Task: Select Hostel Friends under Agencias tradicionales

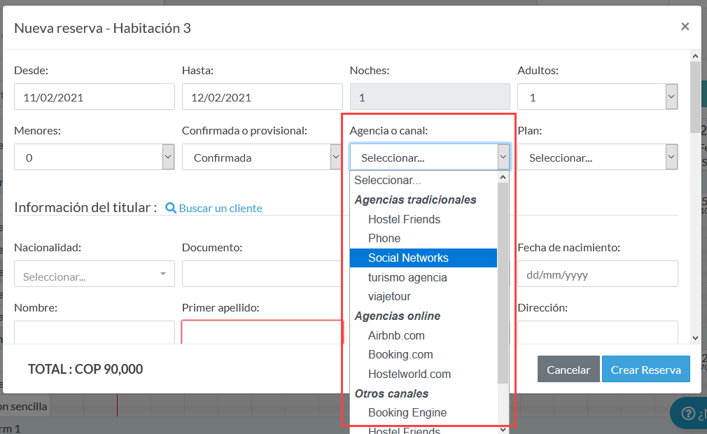Action: (x=423, y=220)
